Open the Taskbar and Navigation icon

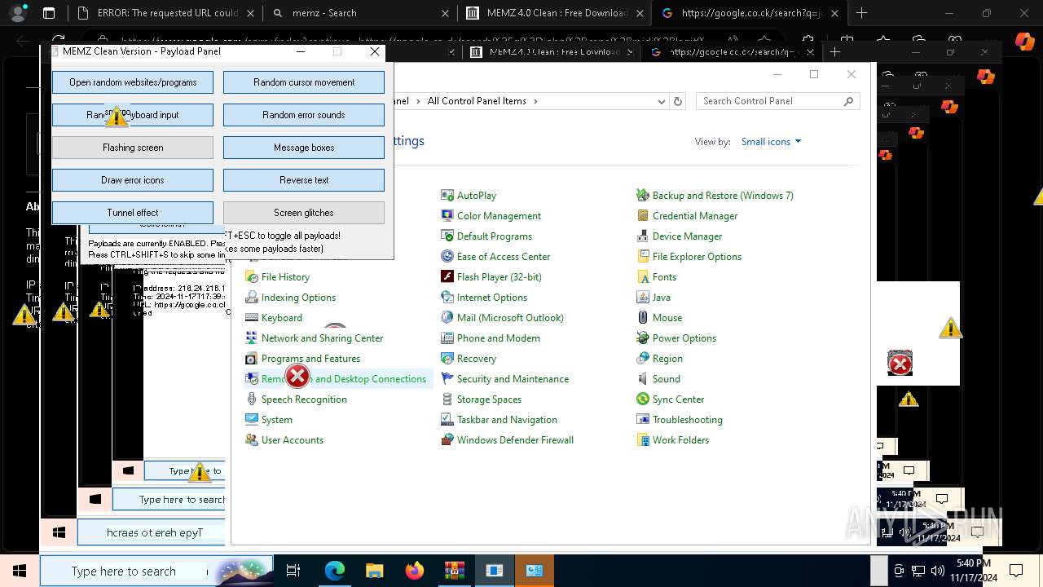coord(447,420)
